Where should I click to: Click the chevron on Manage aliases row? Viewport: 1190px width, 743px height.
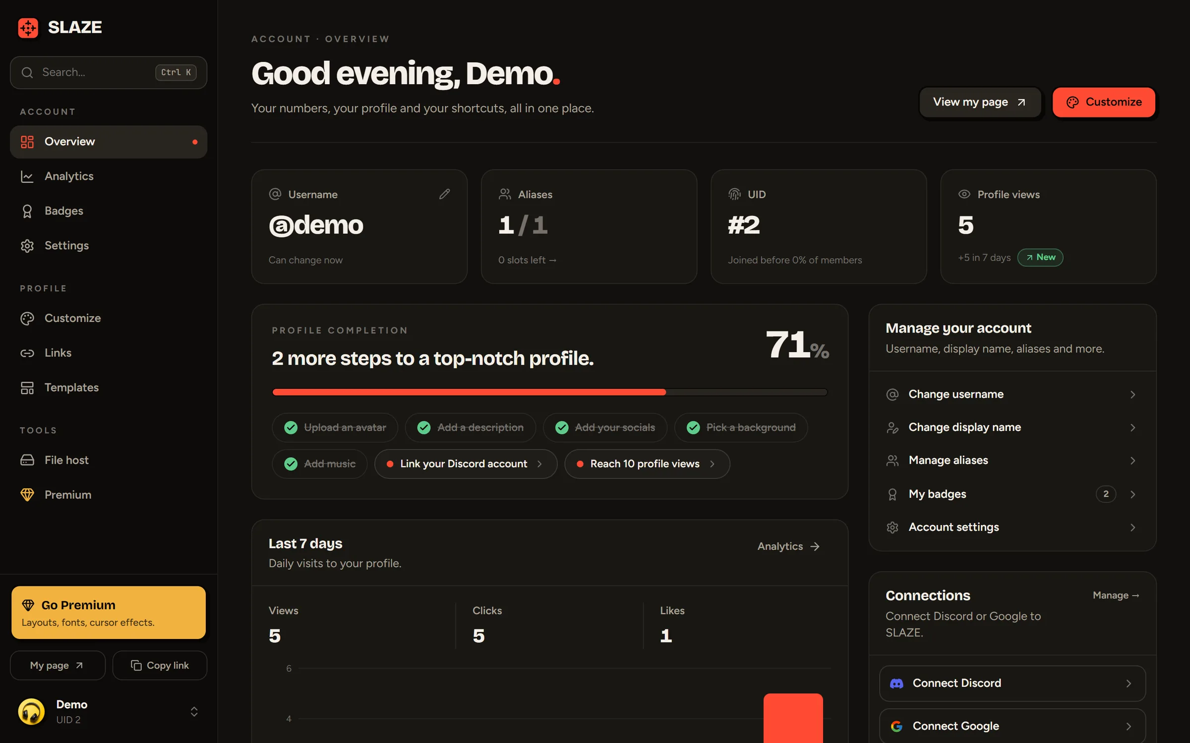(1132, 461)
